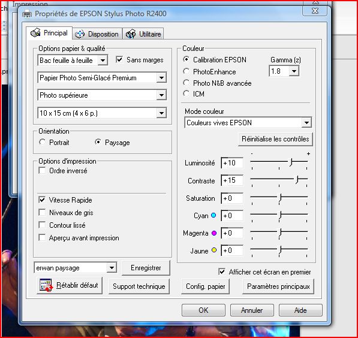Screen dimensions: 358x338
Task: Open the Photo supérieure quality dropdown
Action: tap(102, 95)
